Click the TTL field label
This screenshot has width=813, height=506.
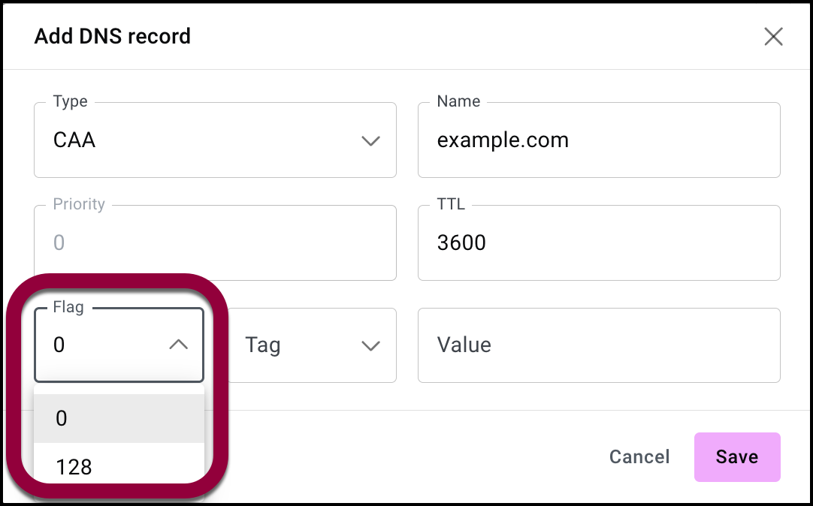coord(452,204)
